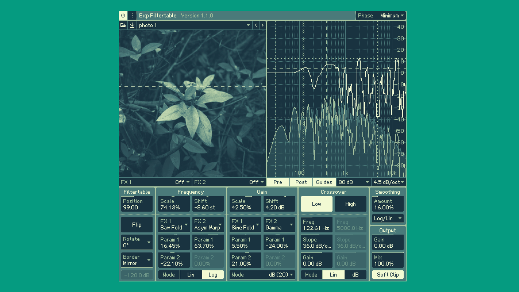
Task: Toggle the Soft Clip button
Action: 388,275
